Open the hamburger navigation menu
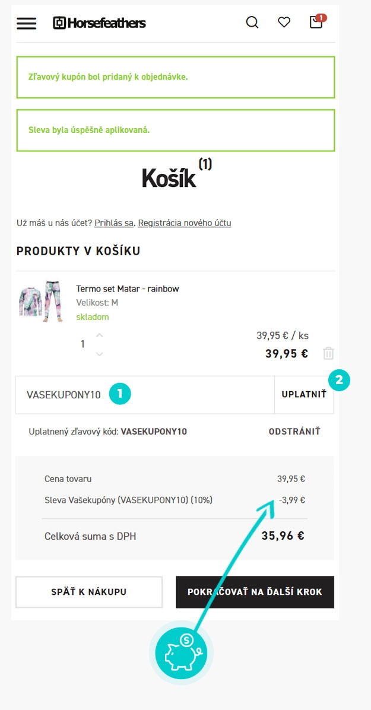The height and width of the screenshot is (710, 371). (26, 23)
